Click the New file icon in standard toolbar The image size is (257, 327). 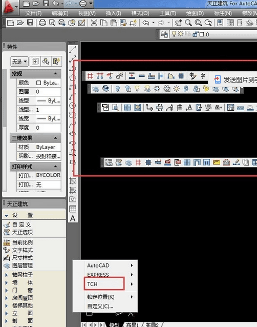point(10,23)
